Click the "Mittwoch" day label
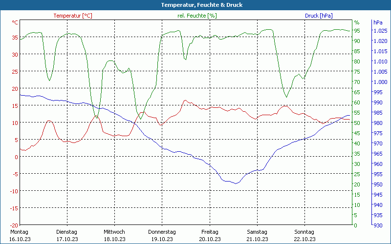Viewport: 391px width, 244px height. [114, 232]
